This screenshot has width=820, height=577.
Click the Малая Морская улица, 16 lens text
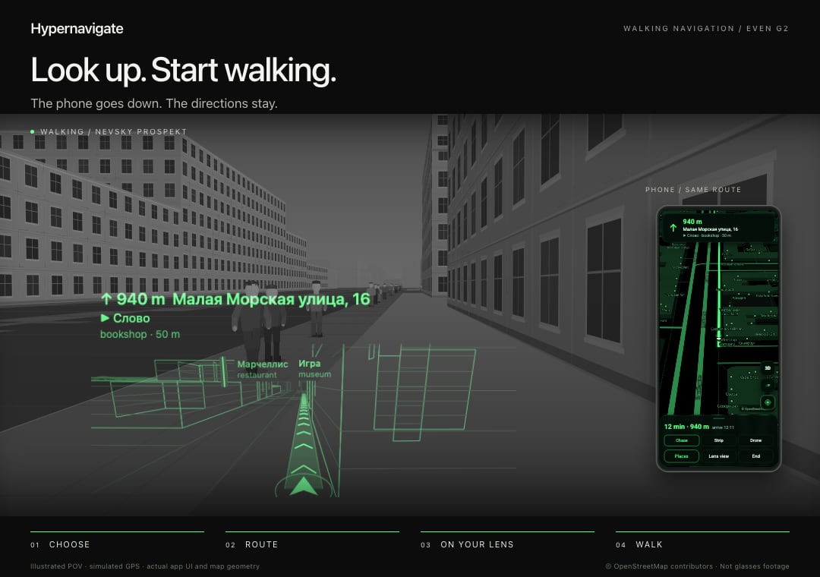click(x=271, y=299)
